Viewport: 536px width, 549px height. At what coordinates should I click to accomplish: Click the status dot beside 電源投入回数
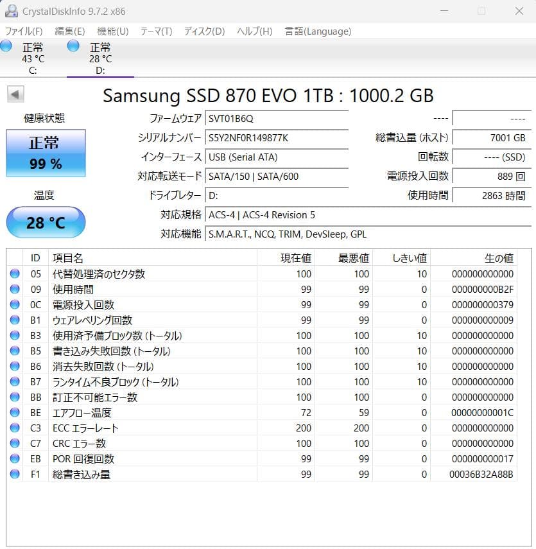coord(14,305)
